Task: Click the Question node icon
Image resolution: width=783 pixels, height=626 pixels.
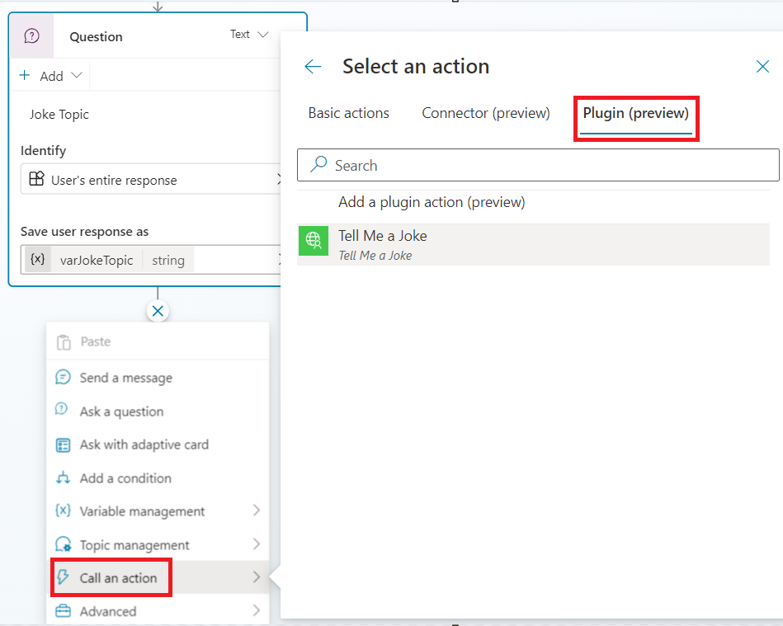Action: pos(31,36)
